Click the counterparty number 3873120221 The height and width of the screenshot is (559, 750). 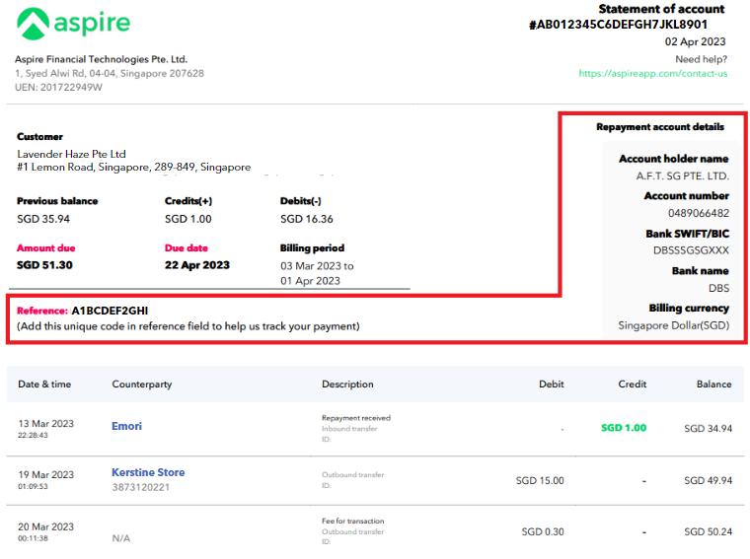[x=140, y=487]
